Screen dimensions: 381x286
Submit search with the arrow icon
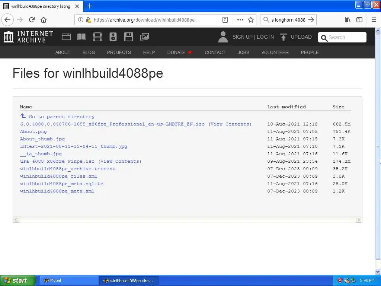click(x=311, y=20)
